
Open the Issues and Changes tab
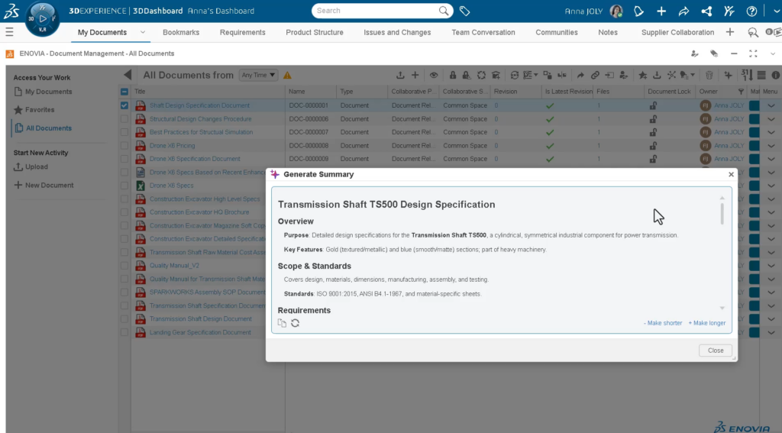point(397,32)
